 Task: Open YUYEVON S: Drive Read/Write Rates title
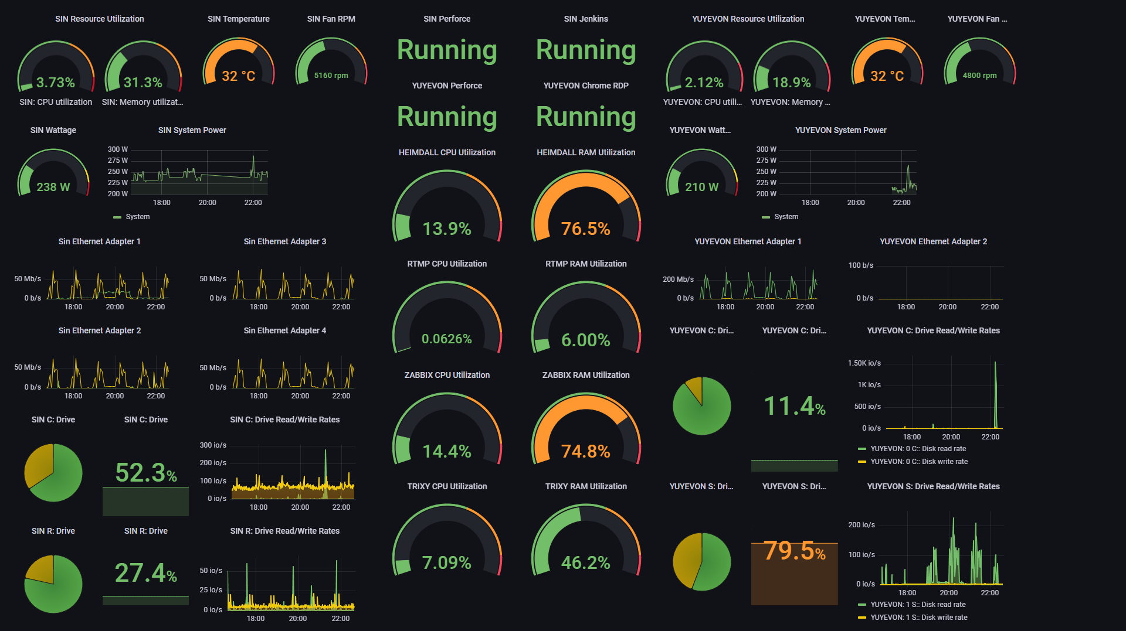coord(934,486)
